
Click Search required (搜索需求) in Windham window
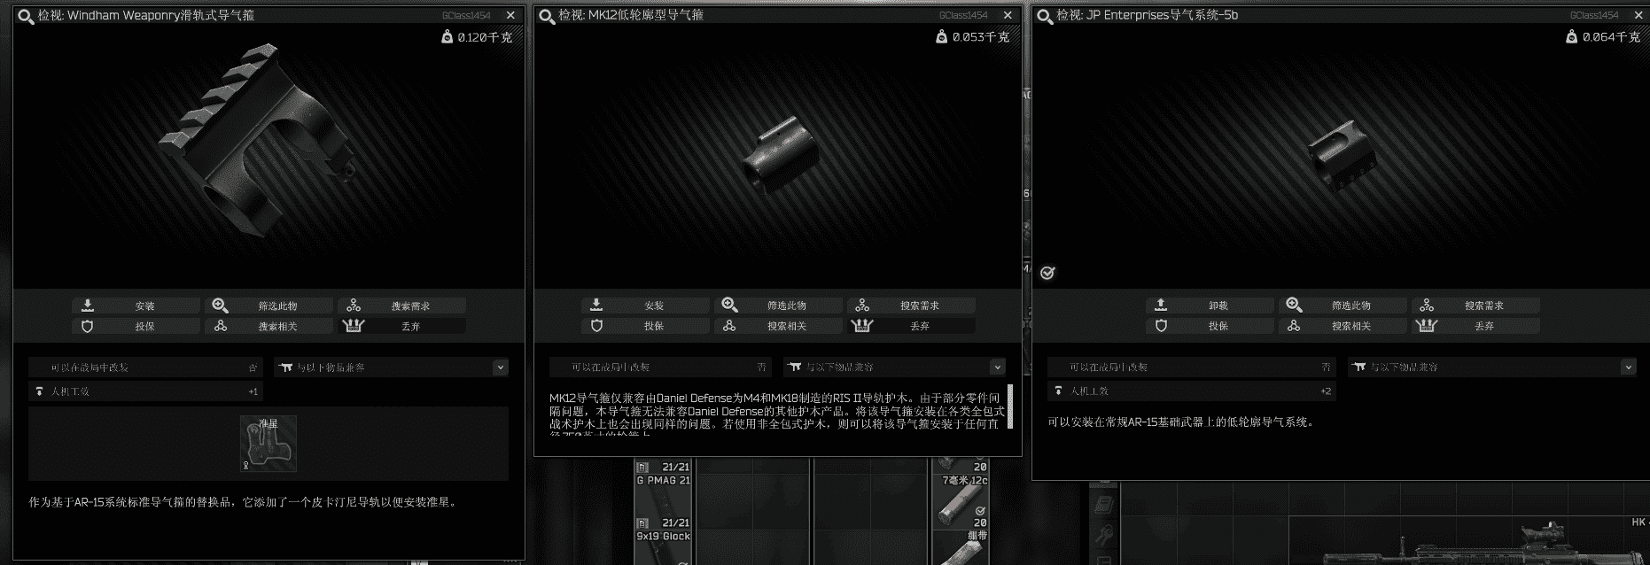pyautogui.click(x=401, y=306)
